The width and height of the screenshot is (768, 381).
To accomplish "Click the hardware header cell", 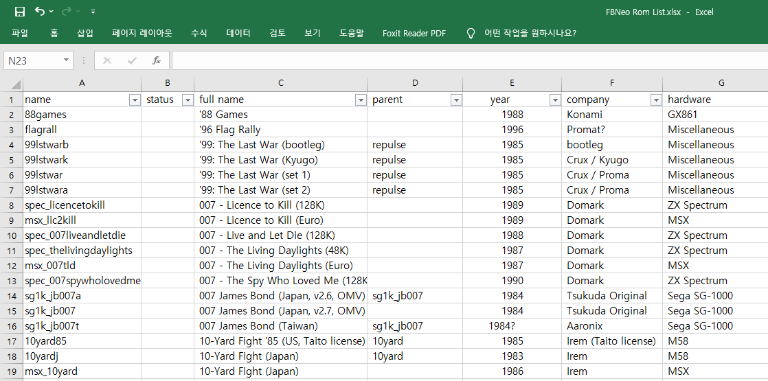I will click(715, 100).
